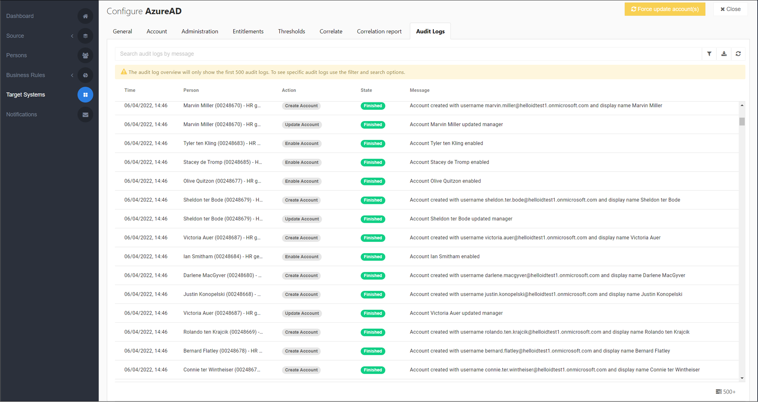The width and height of the screenshot is (758, 402).
Task: Expand the Business Rules menu chevron
Action: (x=72, y=75)
